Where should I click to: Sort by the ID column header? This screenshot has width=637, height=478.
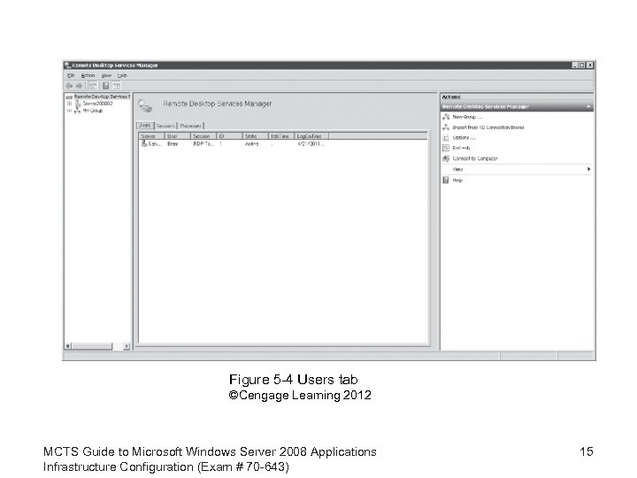pos(229,136)
